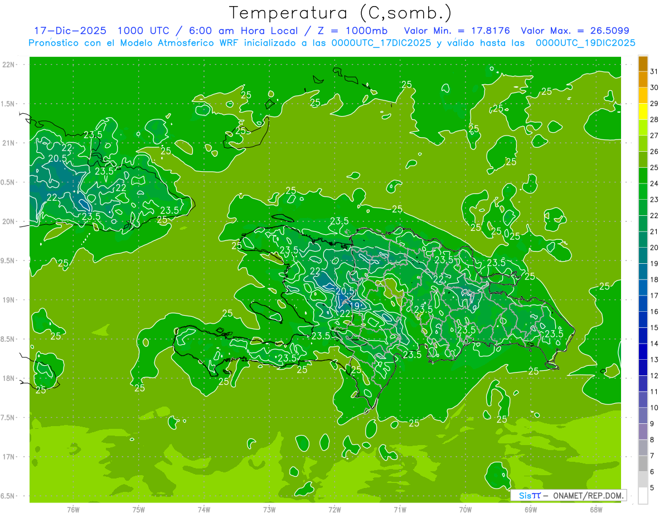
Task: Click the '15' label on the color scale
Action: coord(655,328)
